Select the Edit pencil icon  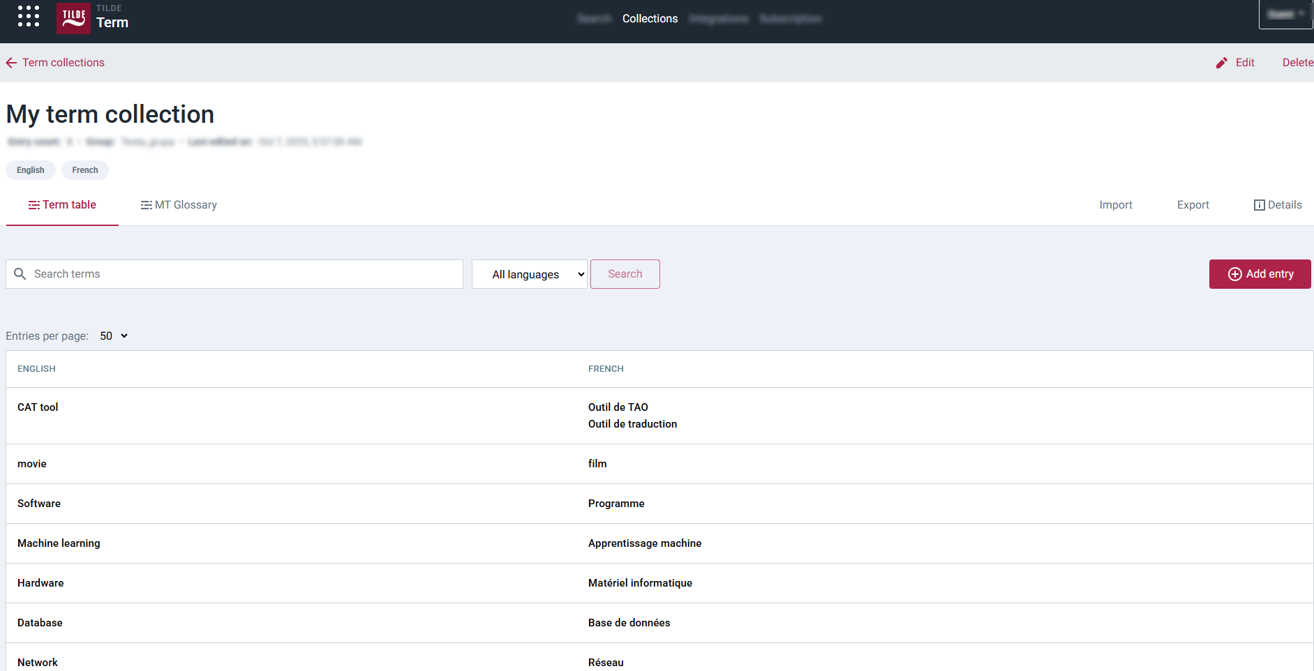click(x=1221, y=62)
